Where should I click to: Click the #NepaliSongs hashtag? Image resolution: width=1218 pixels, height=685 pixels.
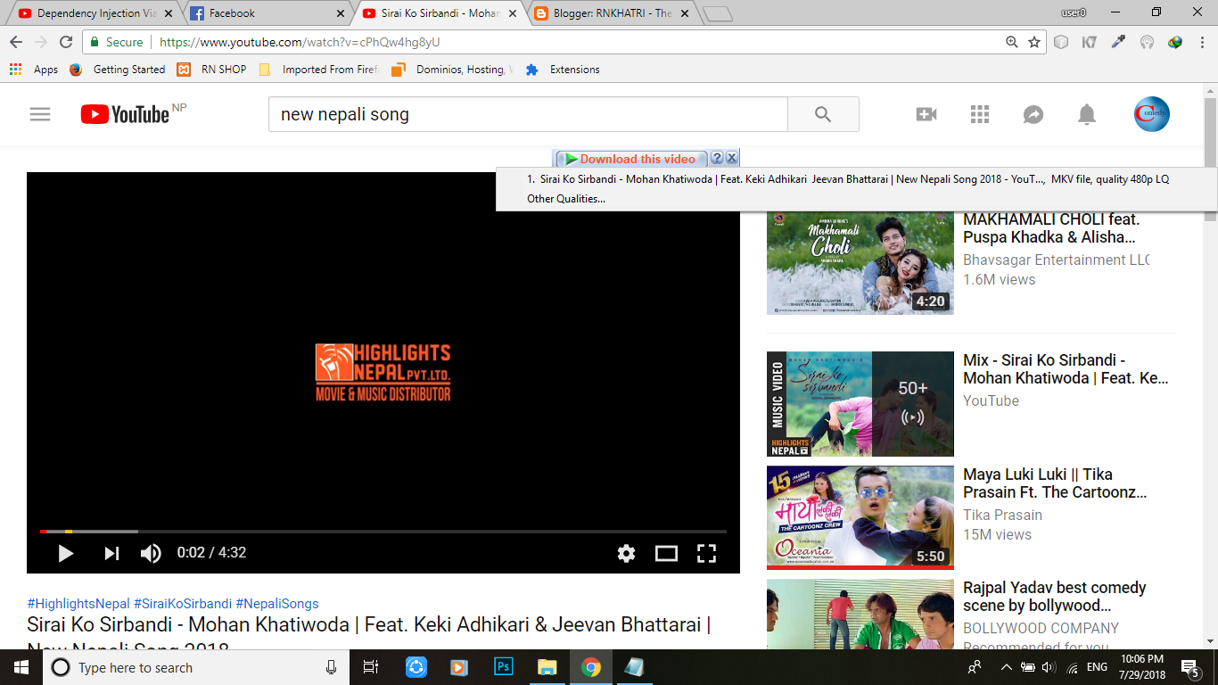[x=277, y=604]
